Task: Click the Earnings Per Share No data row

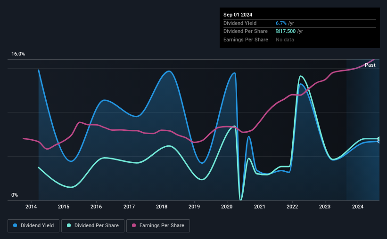Action: 300,40
